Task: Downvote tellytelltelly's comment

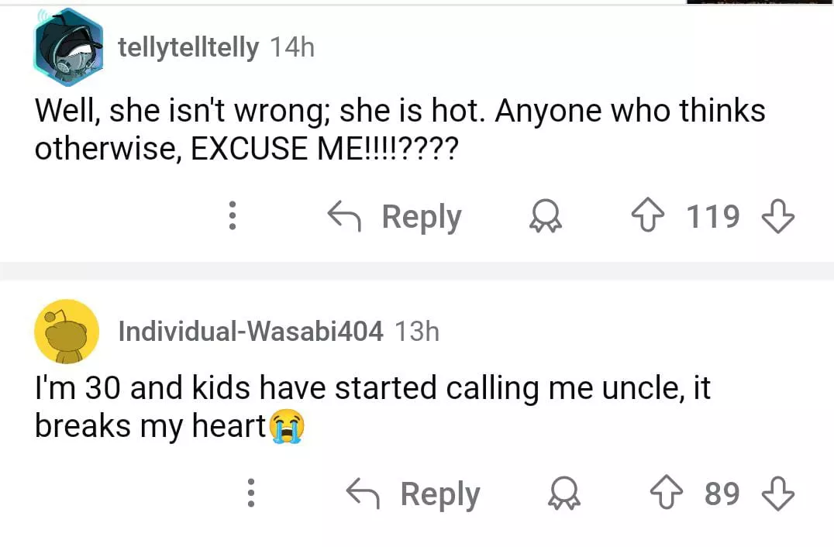Action: (x=778, y=218)
